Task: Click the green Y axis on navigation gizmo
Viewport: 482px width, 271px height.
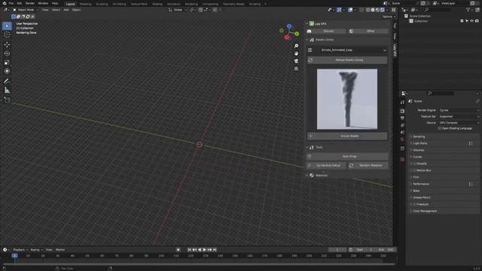Action: pyautogui.click(x=297, y=33)
